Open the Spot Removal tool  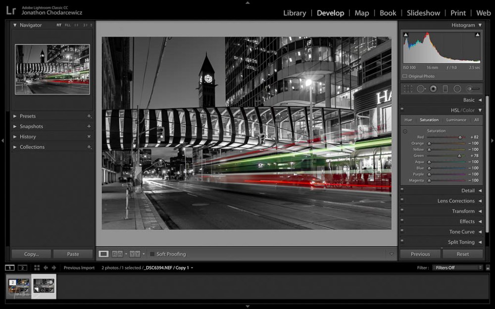point(421,88)
